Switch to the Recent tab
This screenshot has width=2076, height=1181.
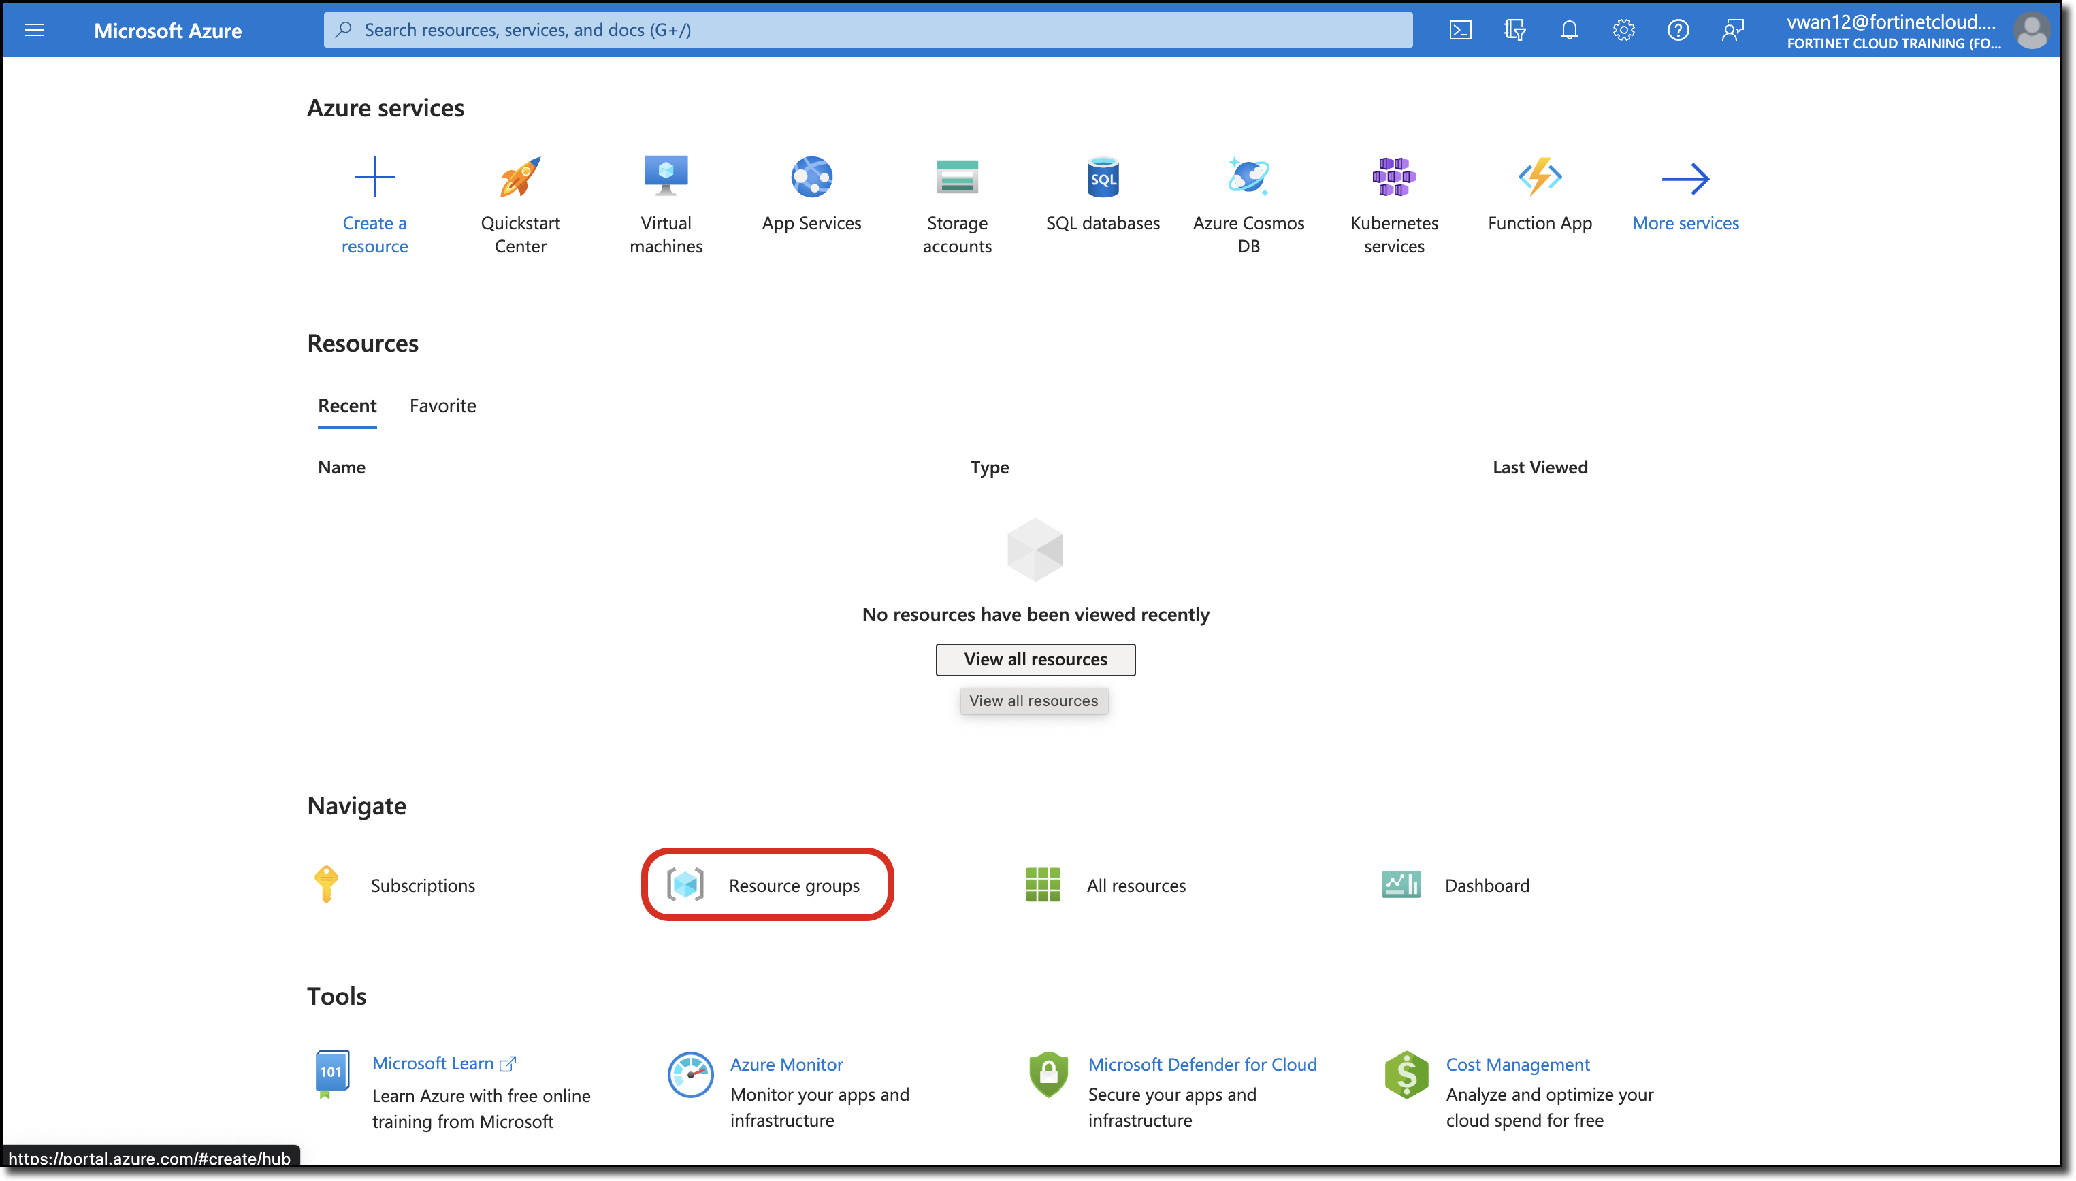click(347, 405)
